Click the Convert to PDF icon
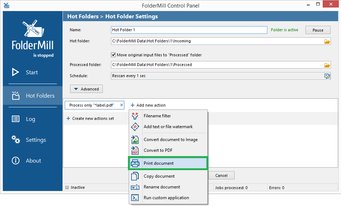341x206 pixels. click(x=135, y=150)
